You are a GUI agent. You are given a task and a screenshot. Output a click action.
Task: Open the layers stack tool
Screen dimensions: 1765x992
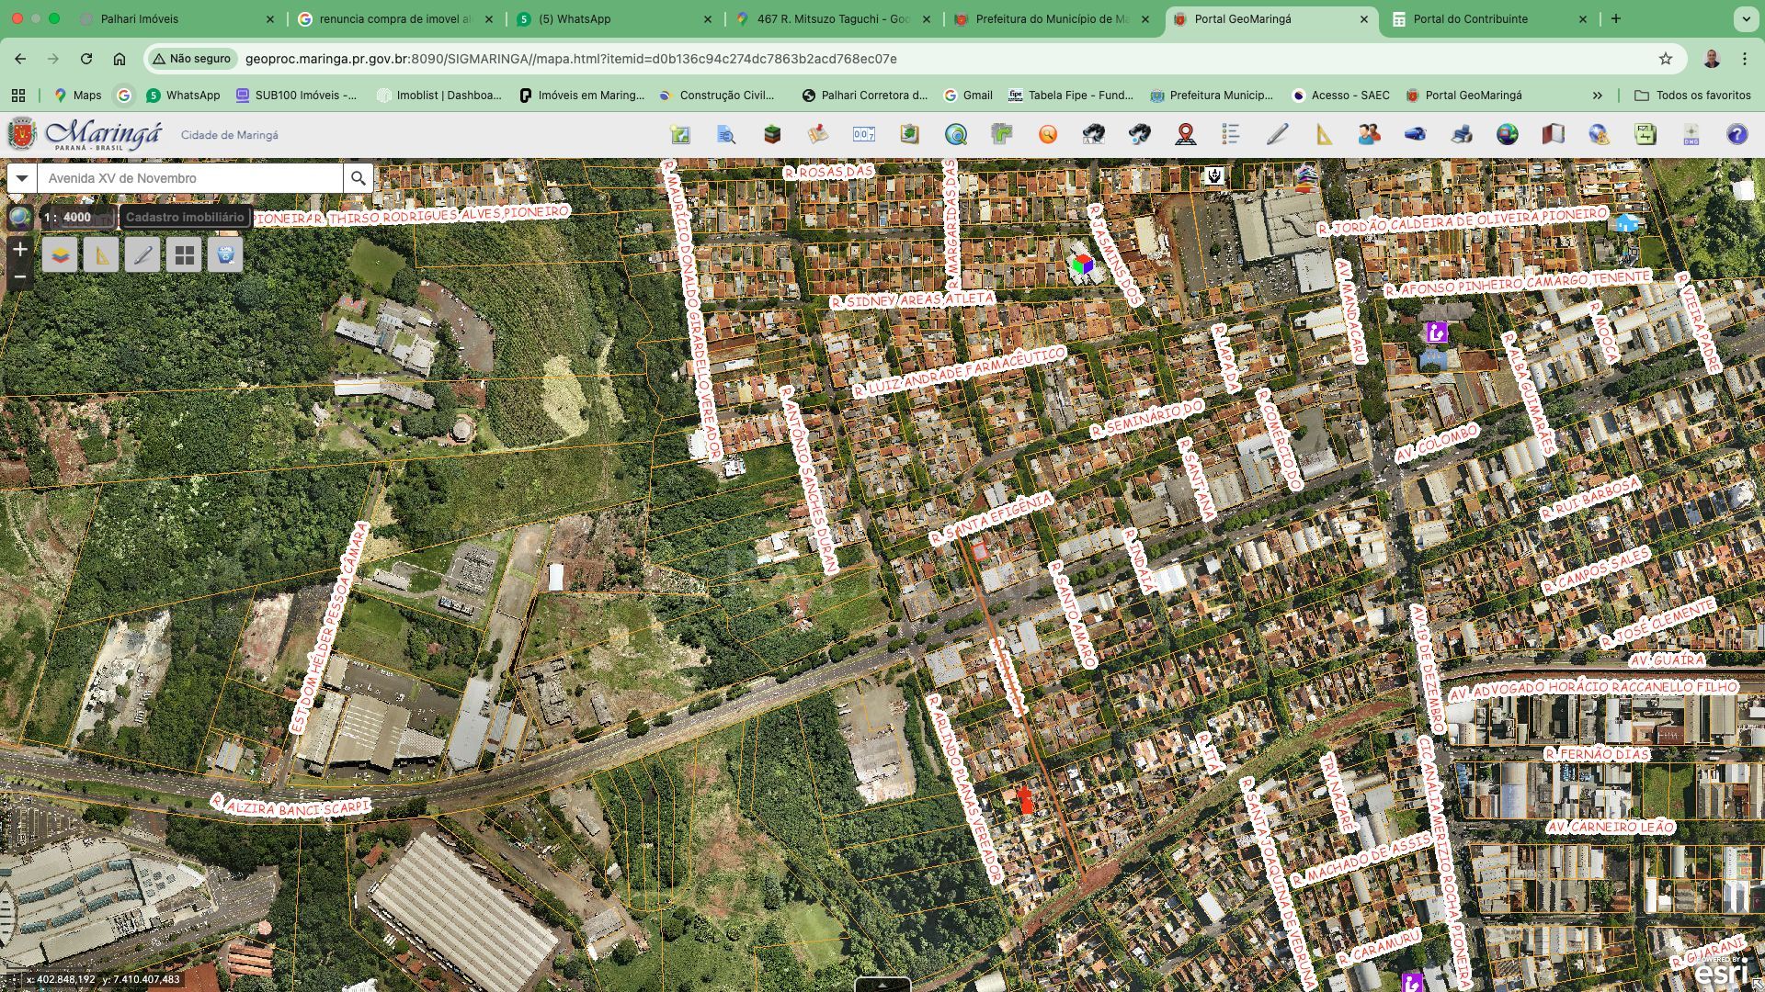60,254
